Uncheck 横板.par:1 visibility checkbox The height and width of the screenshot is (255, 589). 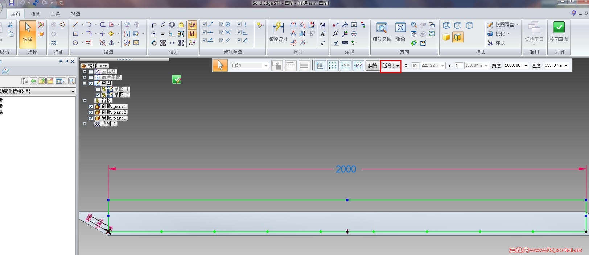[x=91, y=118]
